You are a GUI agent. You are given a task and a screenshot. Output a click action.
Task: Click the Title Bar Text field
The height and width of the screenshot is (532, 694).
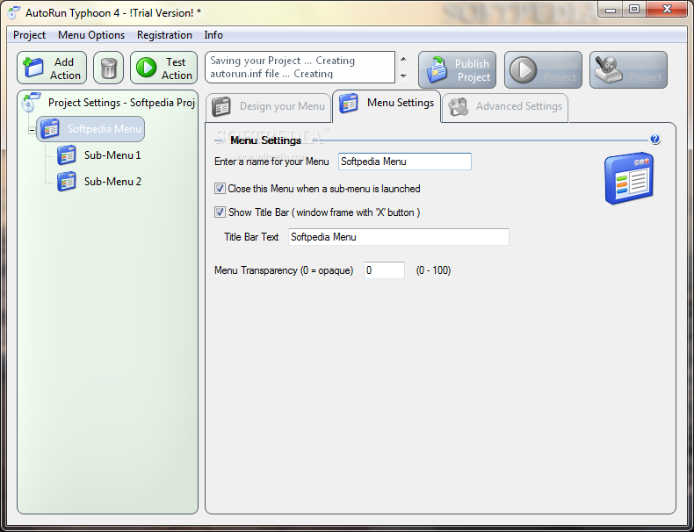click(x=398, y=237)
